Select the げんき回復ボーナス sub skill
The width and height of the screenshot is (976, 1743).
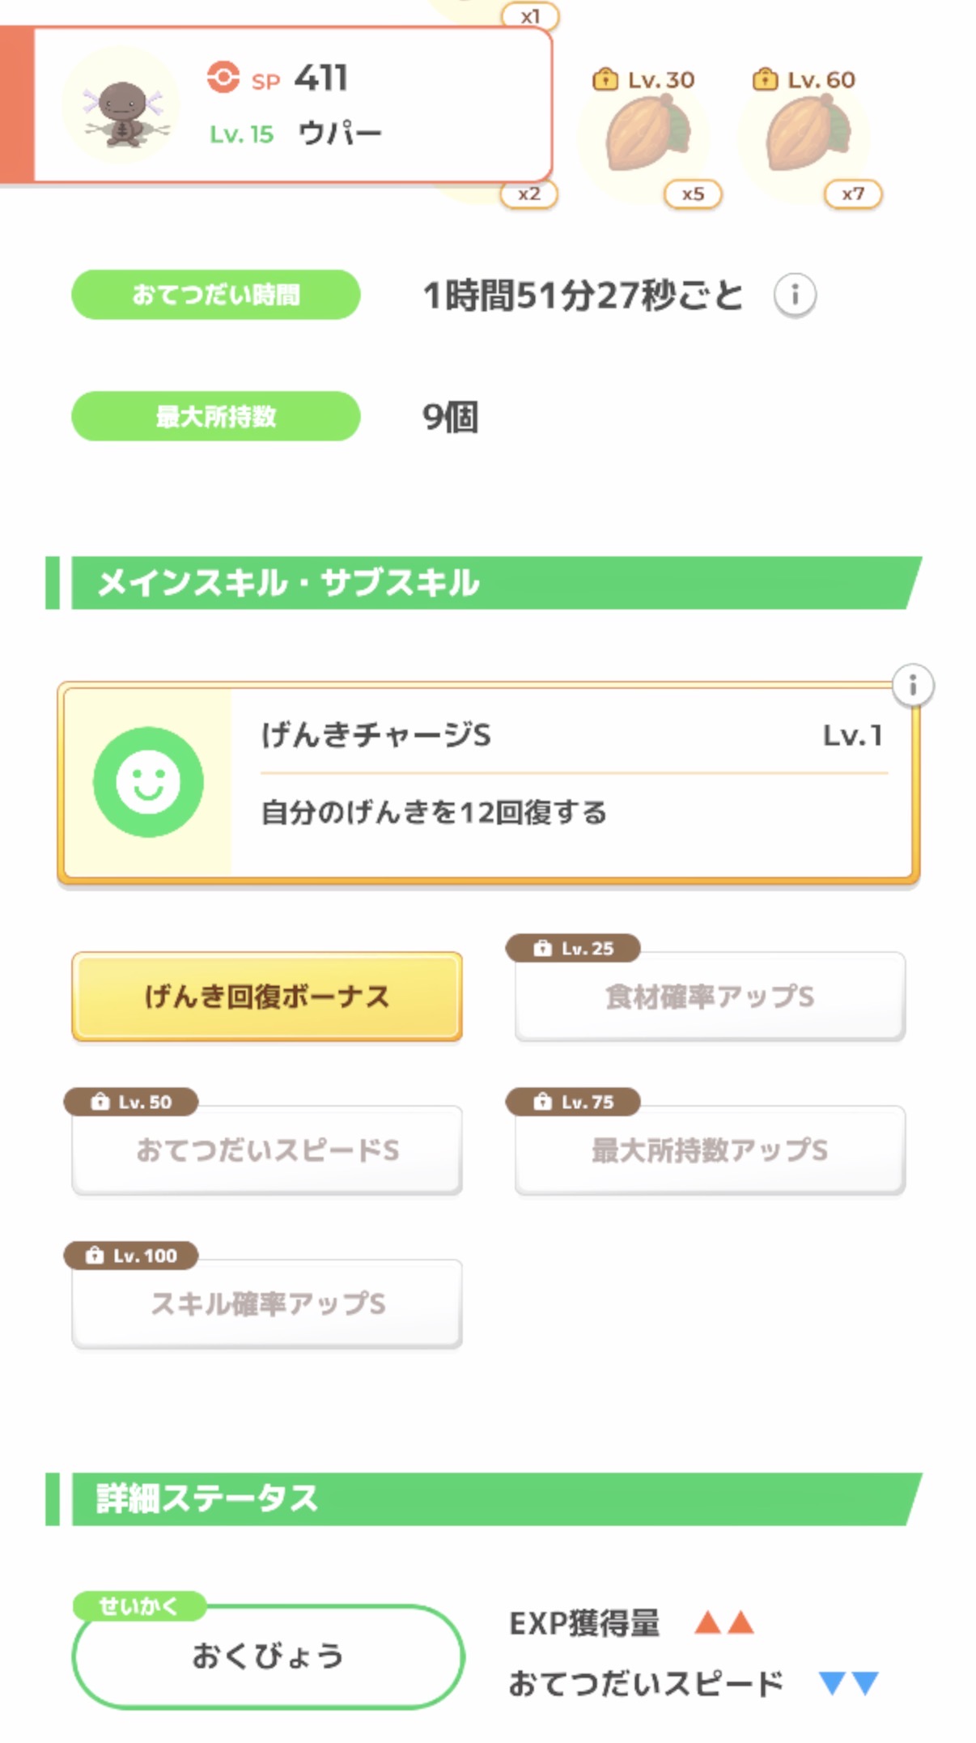point(267,997)
